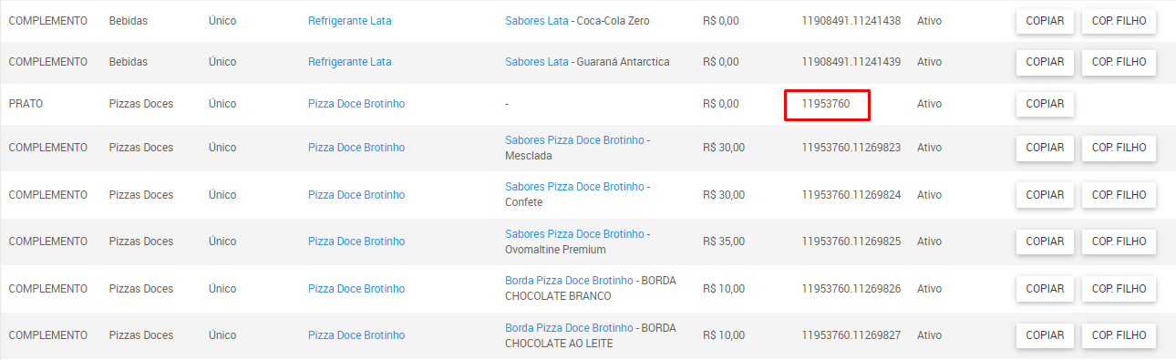The width and height of the screenshot is (1176, 360).
Task: Click COP. FILHO for Confete row
Action: tap(1119, 195)
